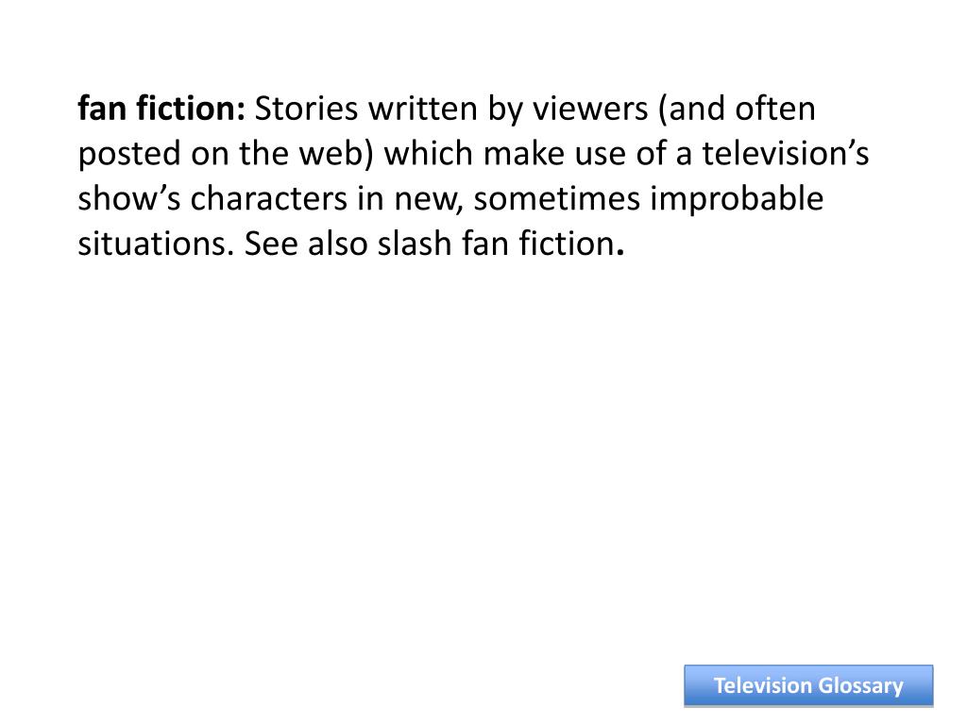Click the bold 'fan fiction:' term
This screenshot has height=725, width=967.
coord(161,109)
